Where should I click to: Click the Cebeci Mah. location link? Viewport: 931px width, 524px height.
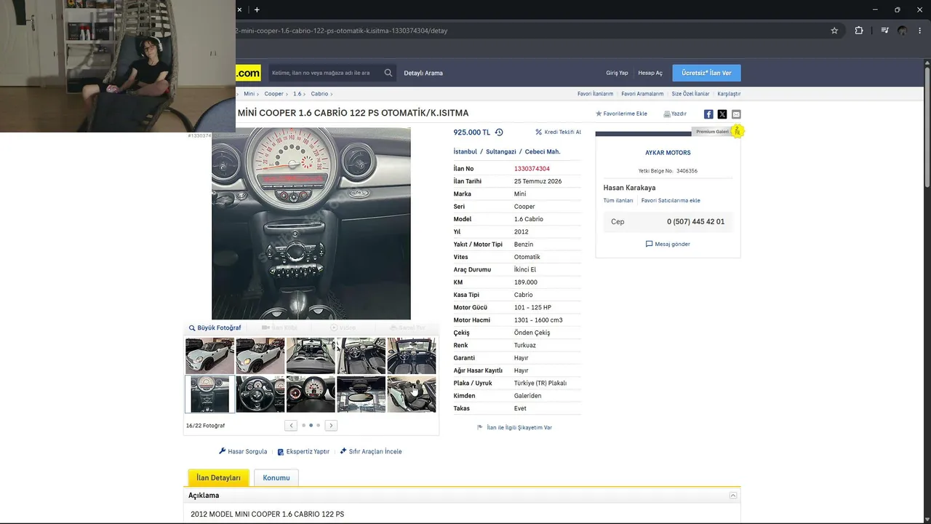(x=543, y=151)
